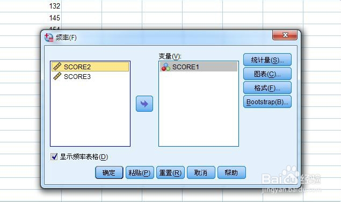Open the Bootstrap(B)... dialog

267,102
